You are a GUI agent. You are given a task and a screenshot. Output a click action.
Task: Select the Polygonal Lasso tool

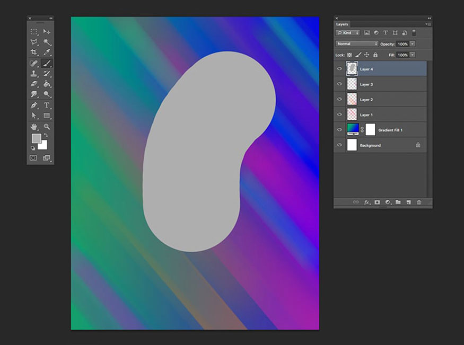pos(34,42)
